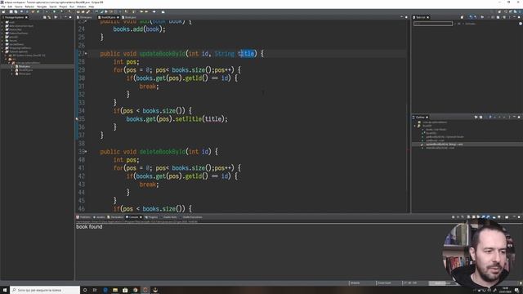Click the Activate link in Task List
This screenshot has height=294, width=523.
470,24
